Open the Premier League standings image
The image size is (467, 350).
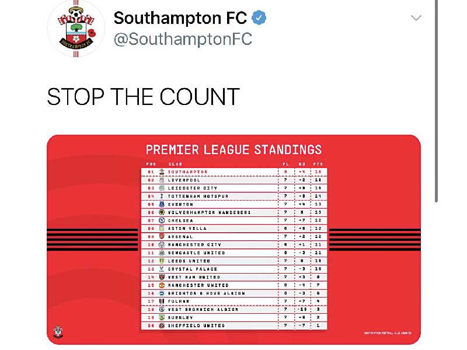click(233, 239)
